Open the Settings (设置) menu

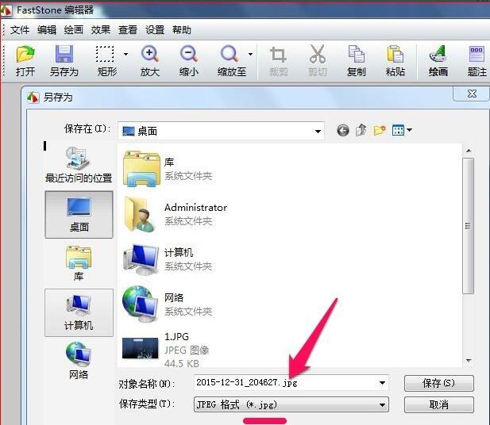[x=155, y=30]
